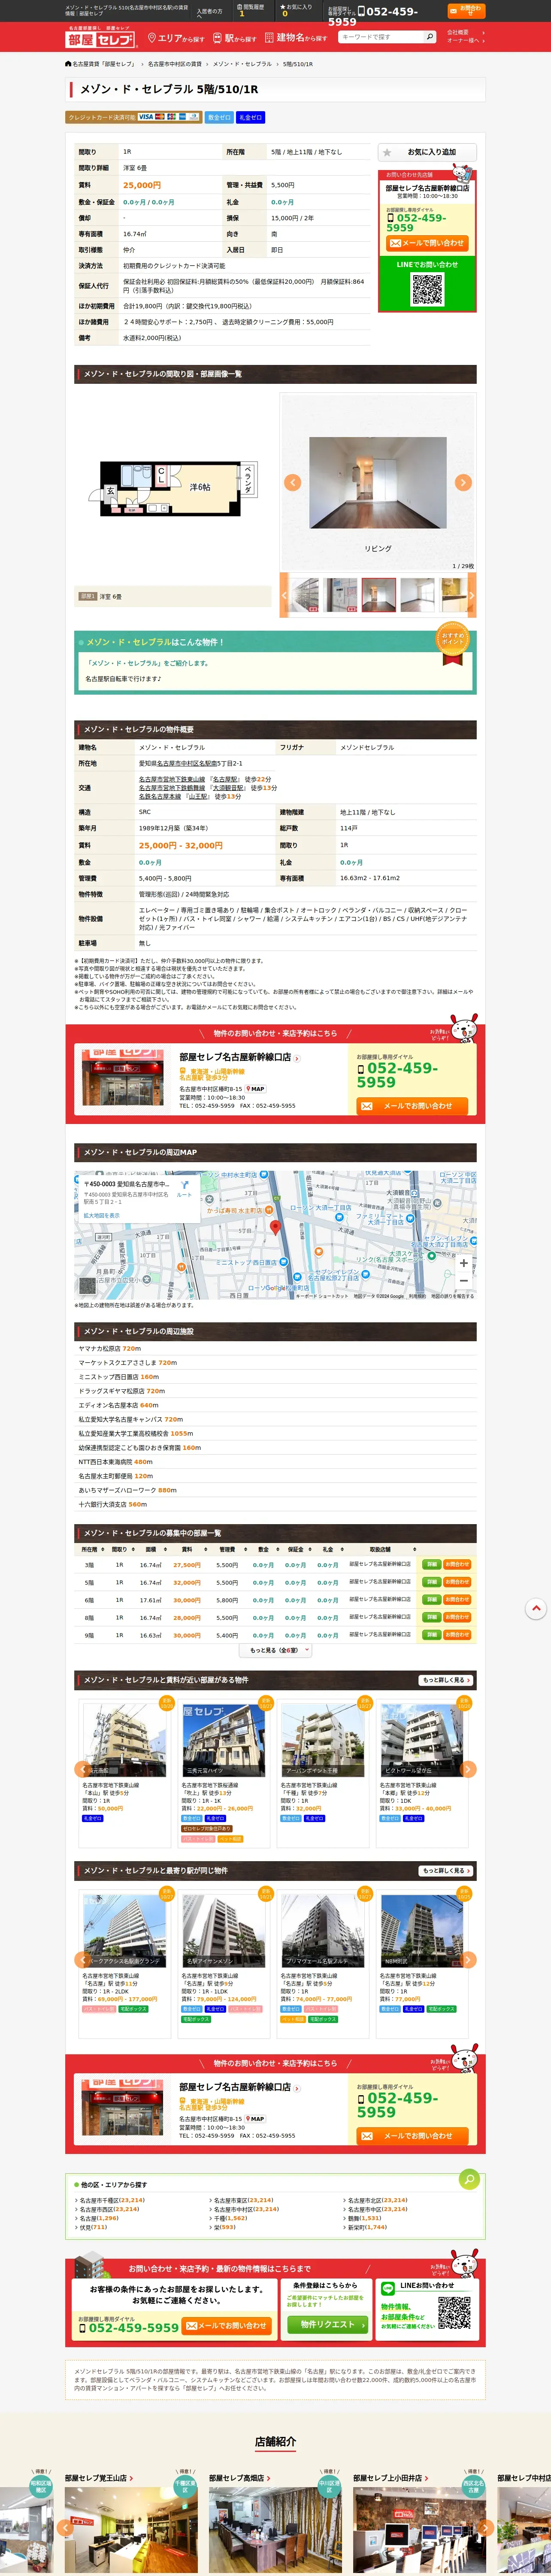Next arrow in same-station properties carousel
The width and height of the screenshot is (551, 2576).
point(468,1959)
